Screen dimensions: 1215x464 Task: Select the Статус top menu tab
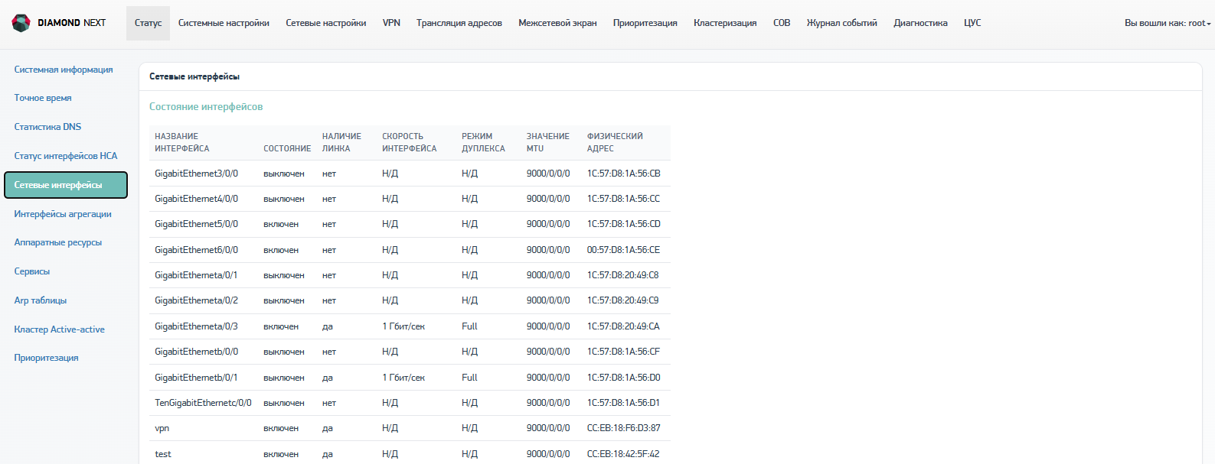point(148,23)
